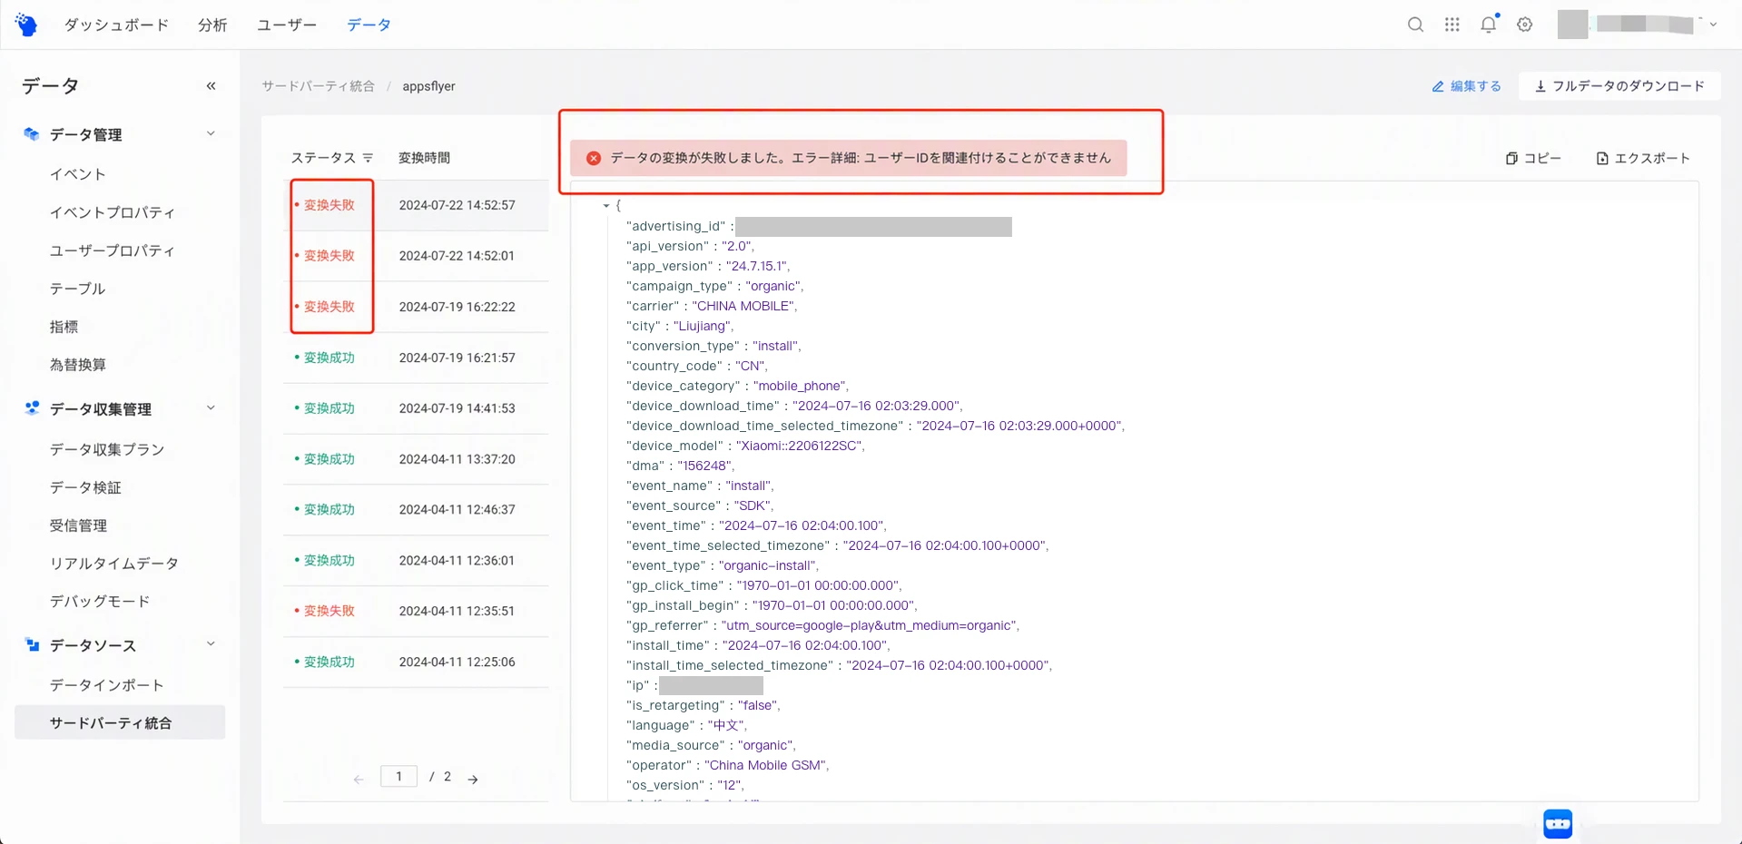Switch to ユーザー tab
1742x844 pixels.
pos(287,25)
